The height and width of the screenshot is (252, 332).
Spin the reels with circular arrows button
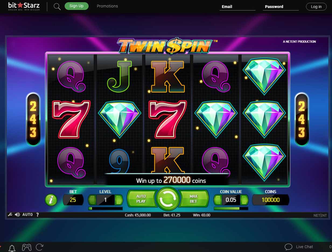click(x=167, y=199)
